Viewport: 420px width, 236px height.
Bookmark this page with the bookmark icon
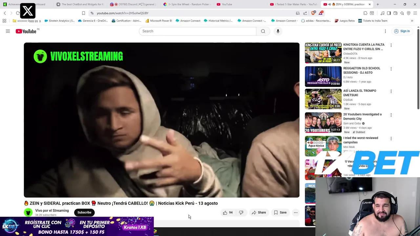tap(83, 13)
